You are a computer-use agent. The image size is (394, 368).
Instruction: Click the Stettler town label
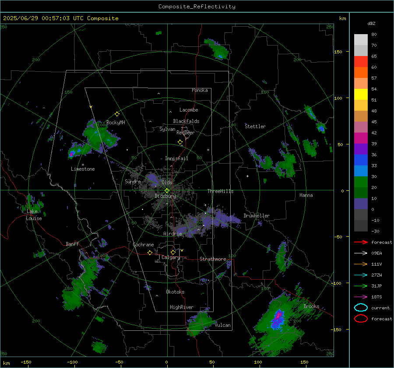pyautogui.click(x=255, y=126)
